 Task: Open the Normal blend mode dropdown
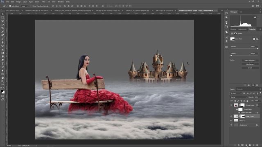click(239, 97)
